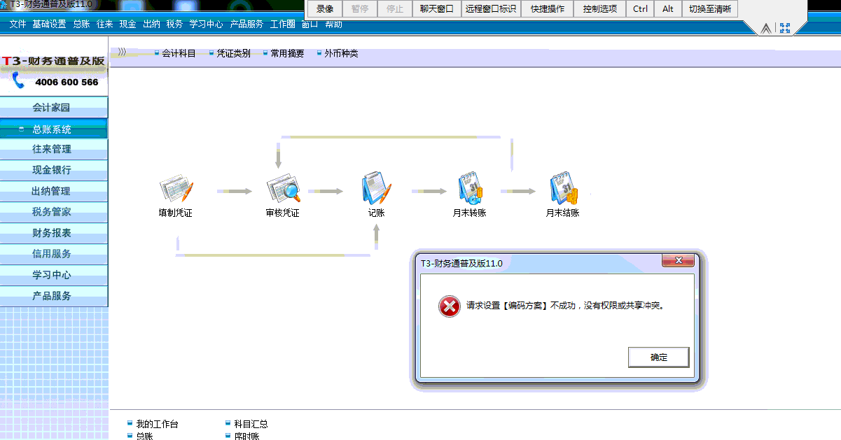Select 信用服务 in sidebar
Image resolution: width=841 pixels, height=440 pixels.
coord(54,254)
